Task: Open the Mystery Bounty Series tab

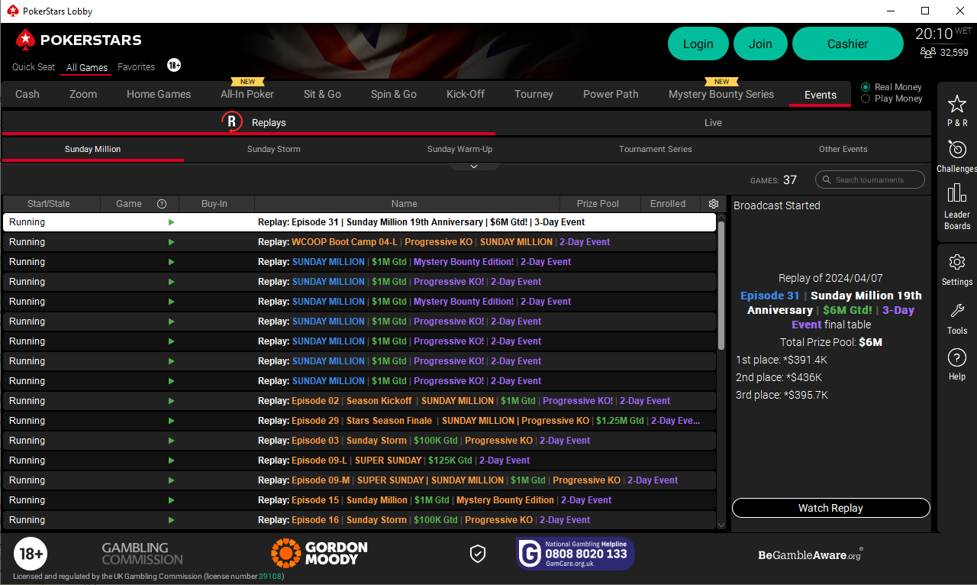Action: (721, 94)
